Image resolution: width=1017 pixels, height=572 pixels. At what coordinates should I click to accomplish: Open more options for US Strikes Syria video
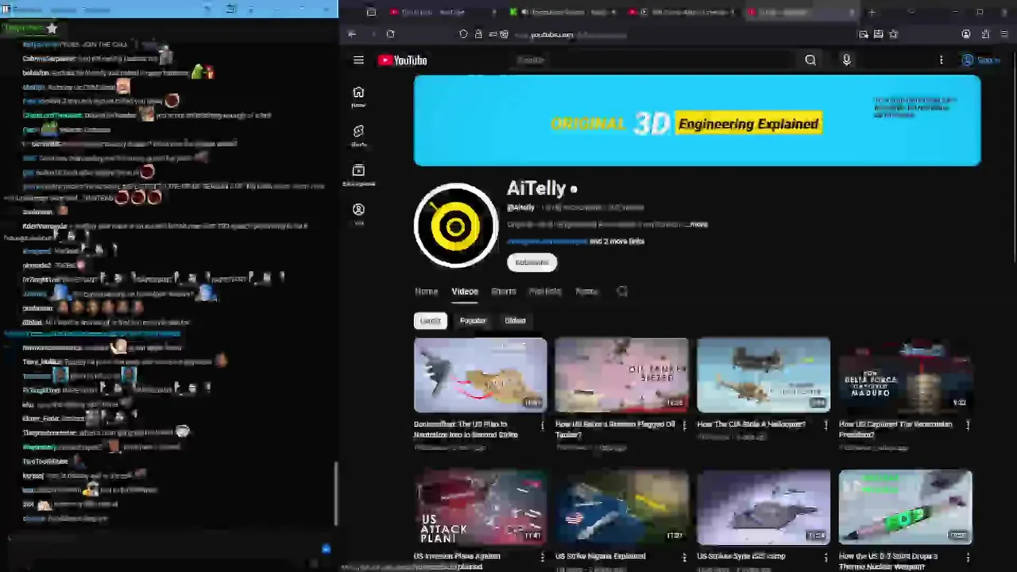(x=826, y=558)
